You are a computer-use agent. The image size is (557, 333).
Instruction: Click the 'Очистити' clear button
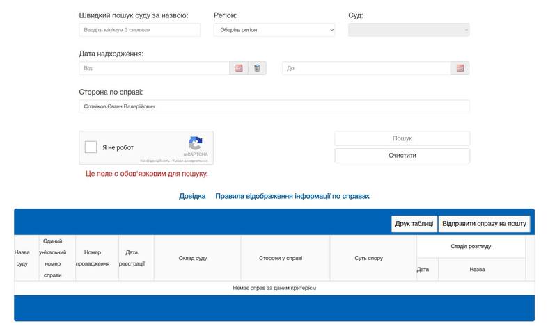(402, 156)
